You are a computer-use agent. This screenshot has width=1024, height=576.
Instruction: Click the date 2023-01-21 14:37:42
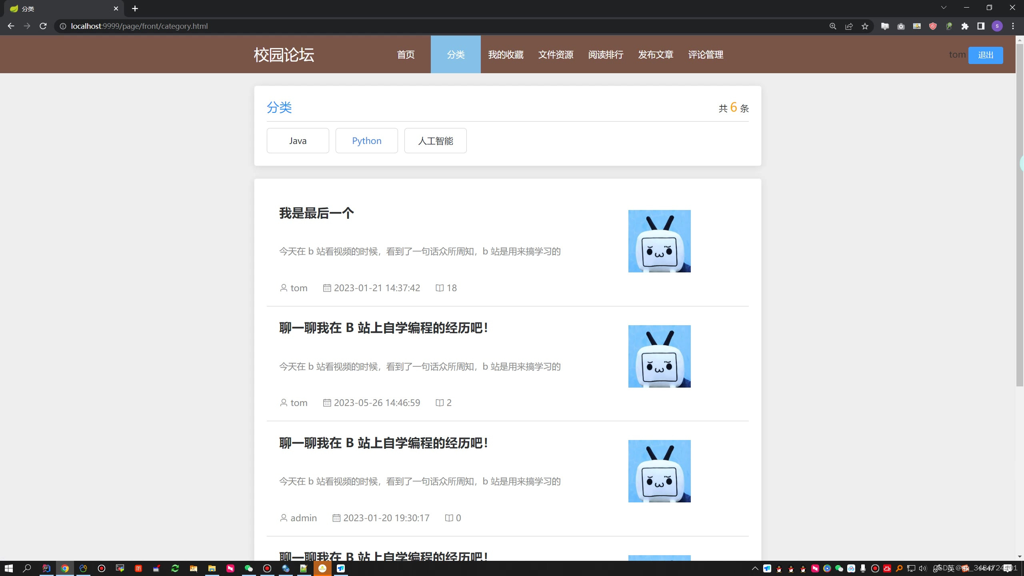[x=377, y=288]
